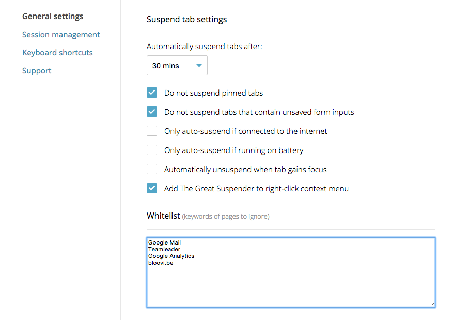Click the Teamleader whitelist entry
Image resolution: width=453 pixels, height=320 pixels.
tap(164, 249)
